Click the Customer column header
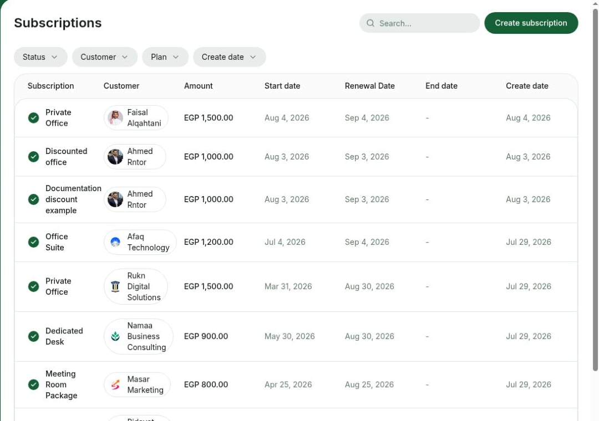This screenshot has height=421, width=599. [121, 86]
